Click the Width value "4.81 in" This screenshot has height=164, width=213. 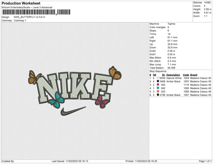pyautogui.click(x=207, y=13)
